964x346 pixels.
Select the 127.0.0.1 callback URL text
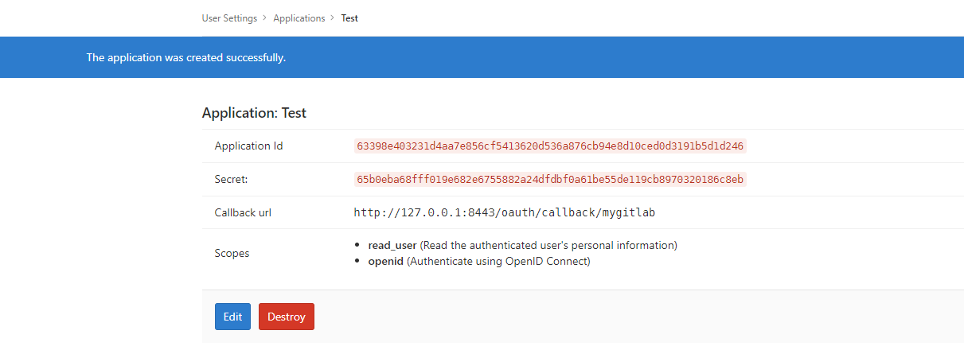[504, 213]
